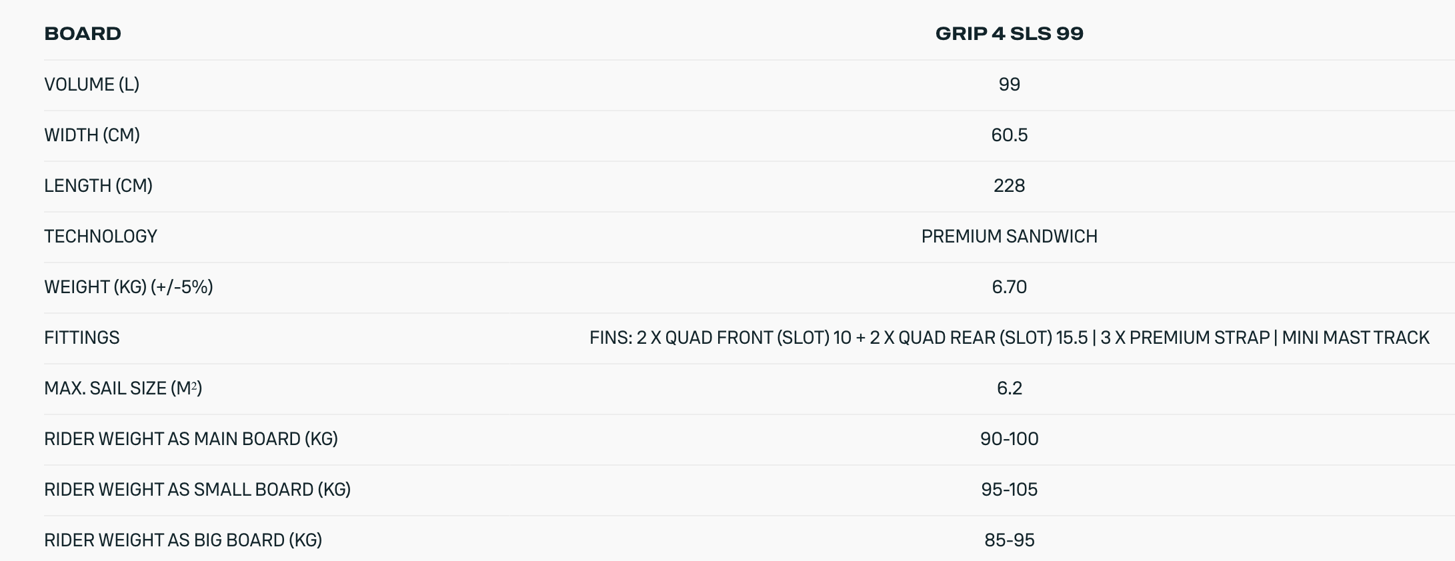
Task: Select the PREMIUM SANDWICH value
Action: tap(1009, 237)
